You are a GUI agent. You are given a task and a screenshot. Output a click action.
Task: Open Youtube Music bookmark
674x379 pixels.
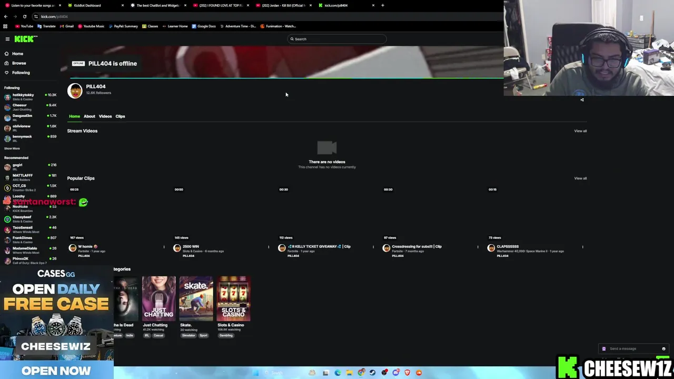click(x=91, y=26)
